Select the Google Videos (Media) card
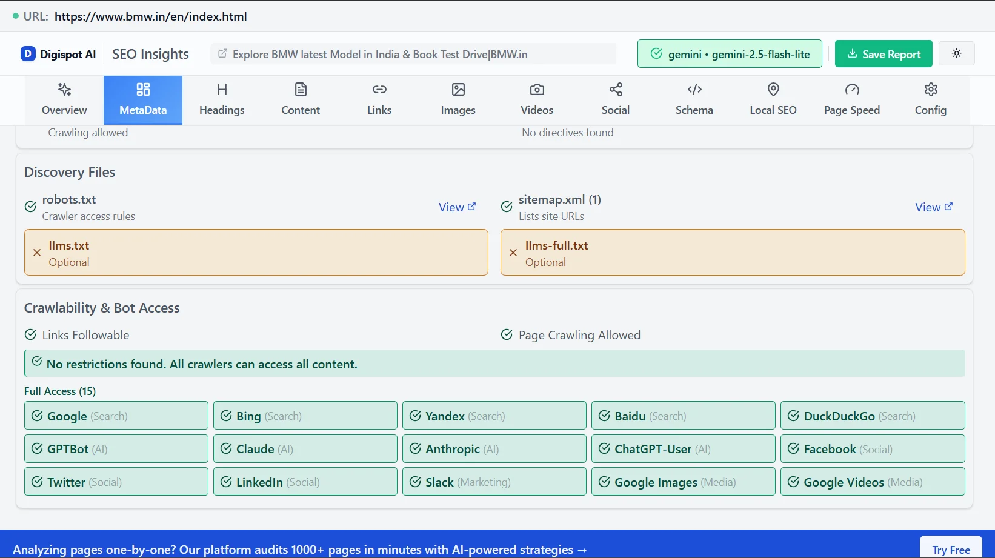995x558 pixels. click(x=873, y=482)
